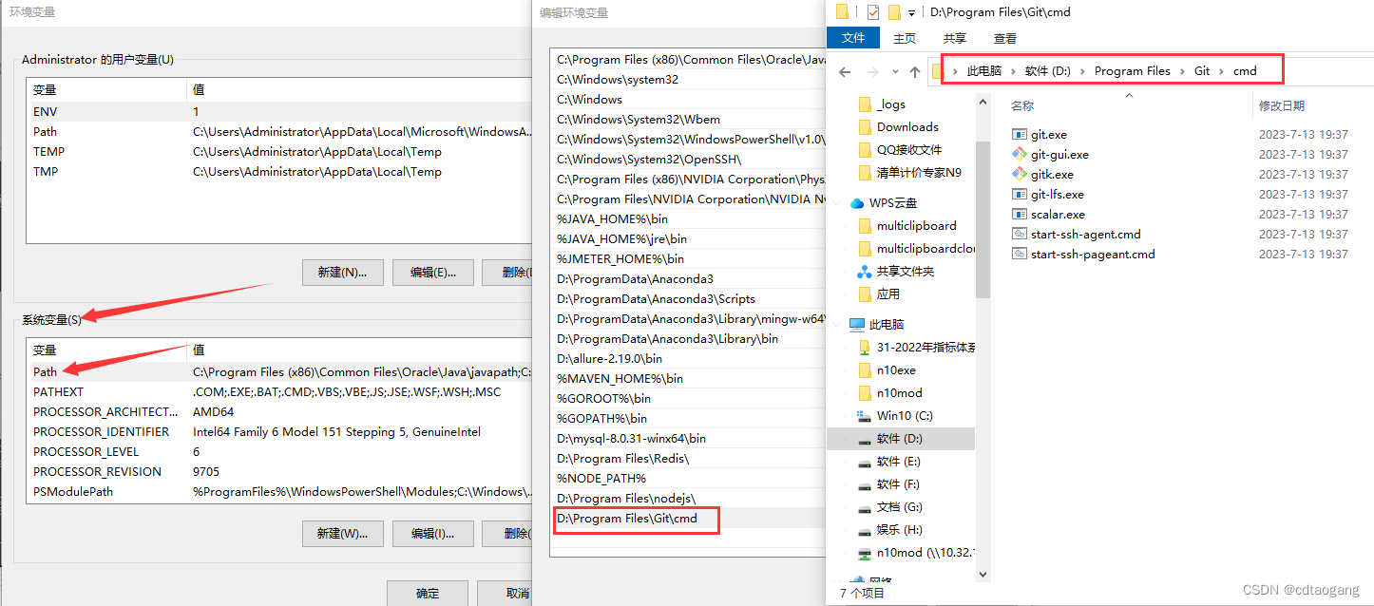Image resolution: width=1374 pixels, height=606 pixels.
Task: Click the 确定 button in 环境变量 dialog
Action: (427, 593)
